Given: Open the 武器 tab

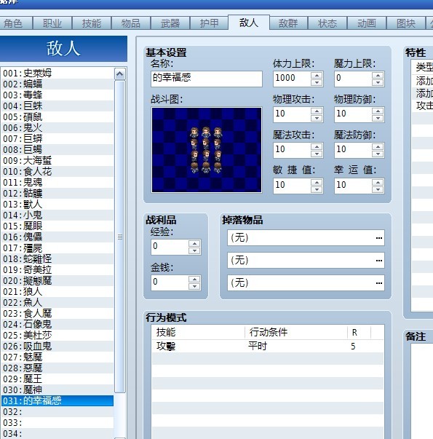Looking at the screenshot, I should 170,23.
